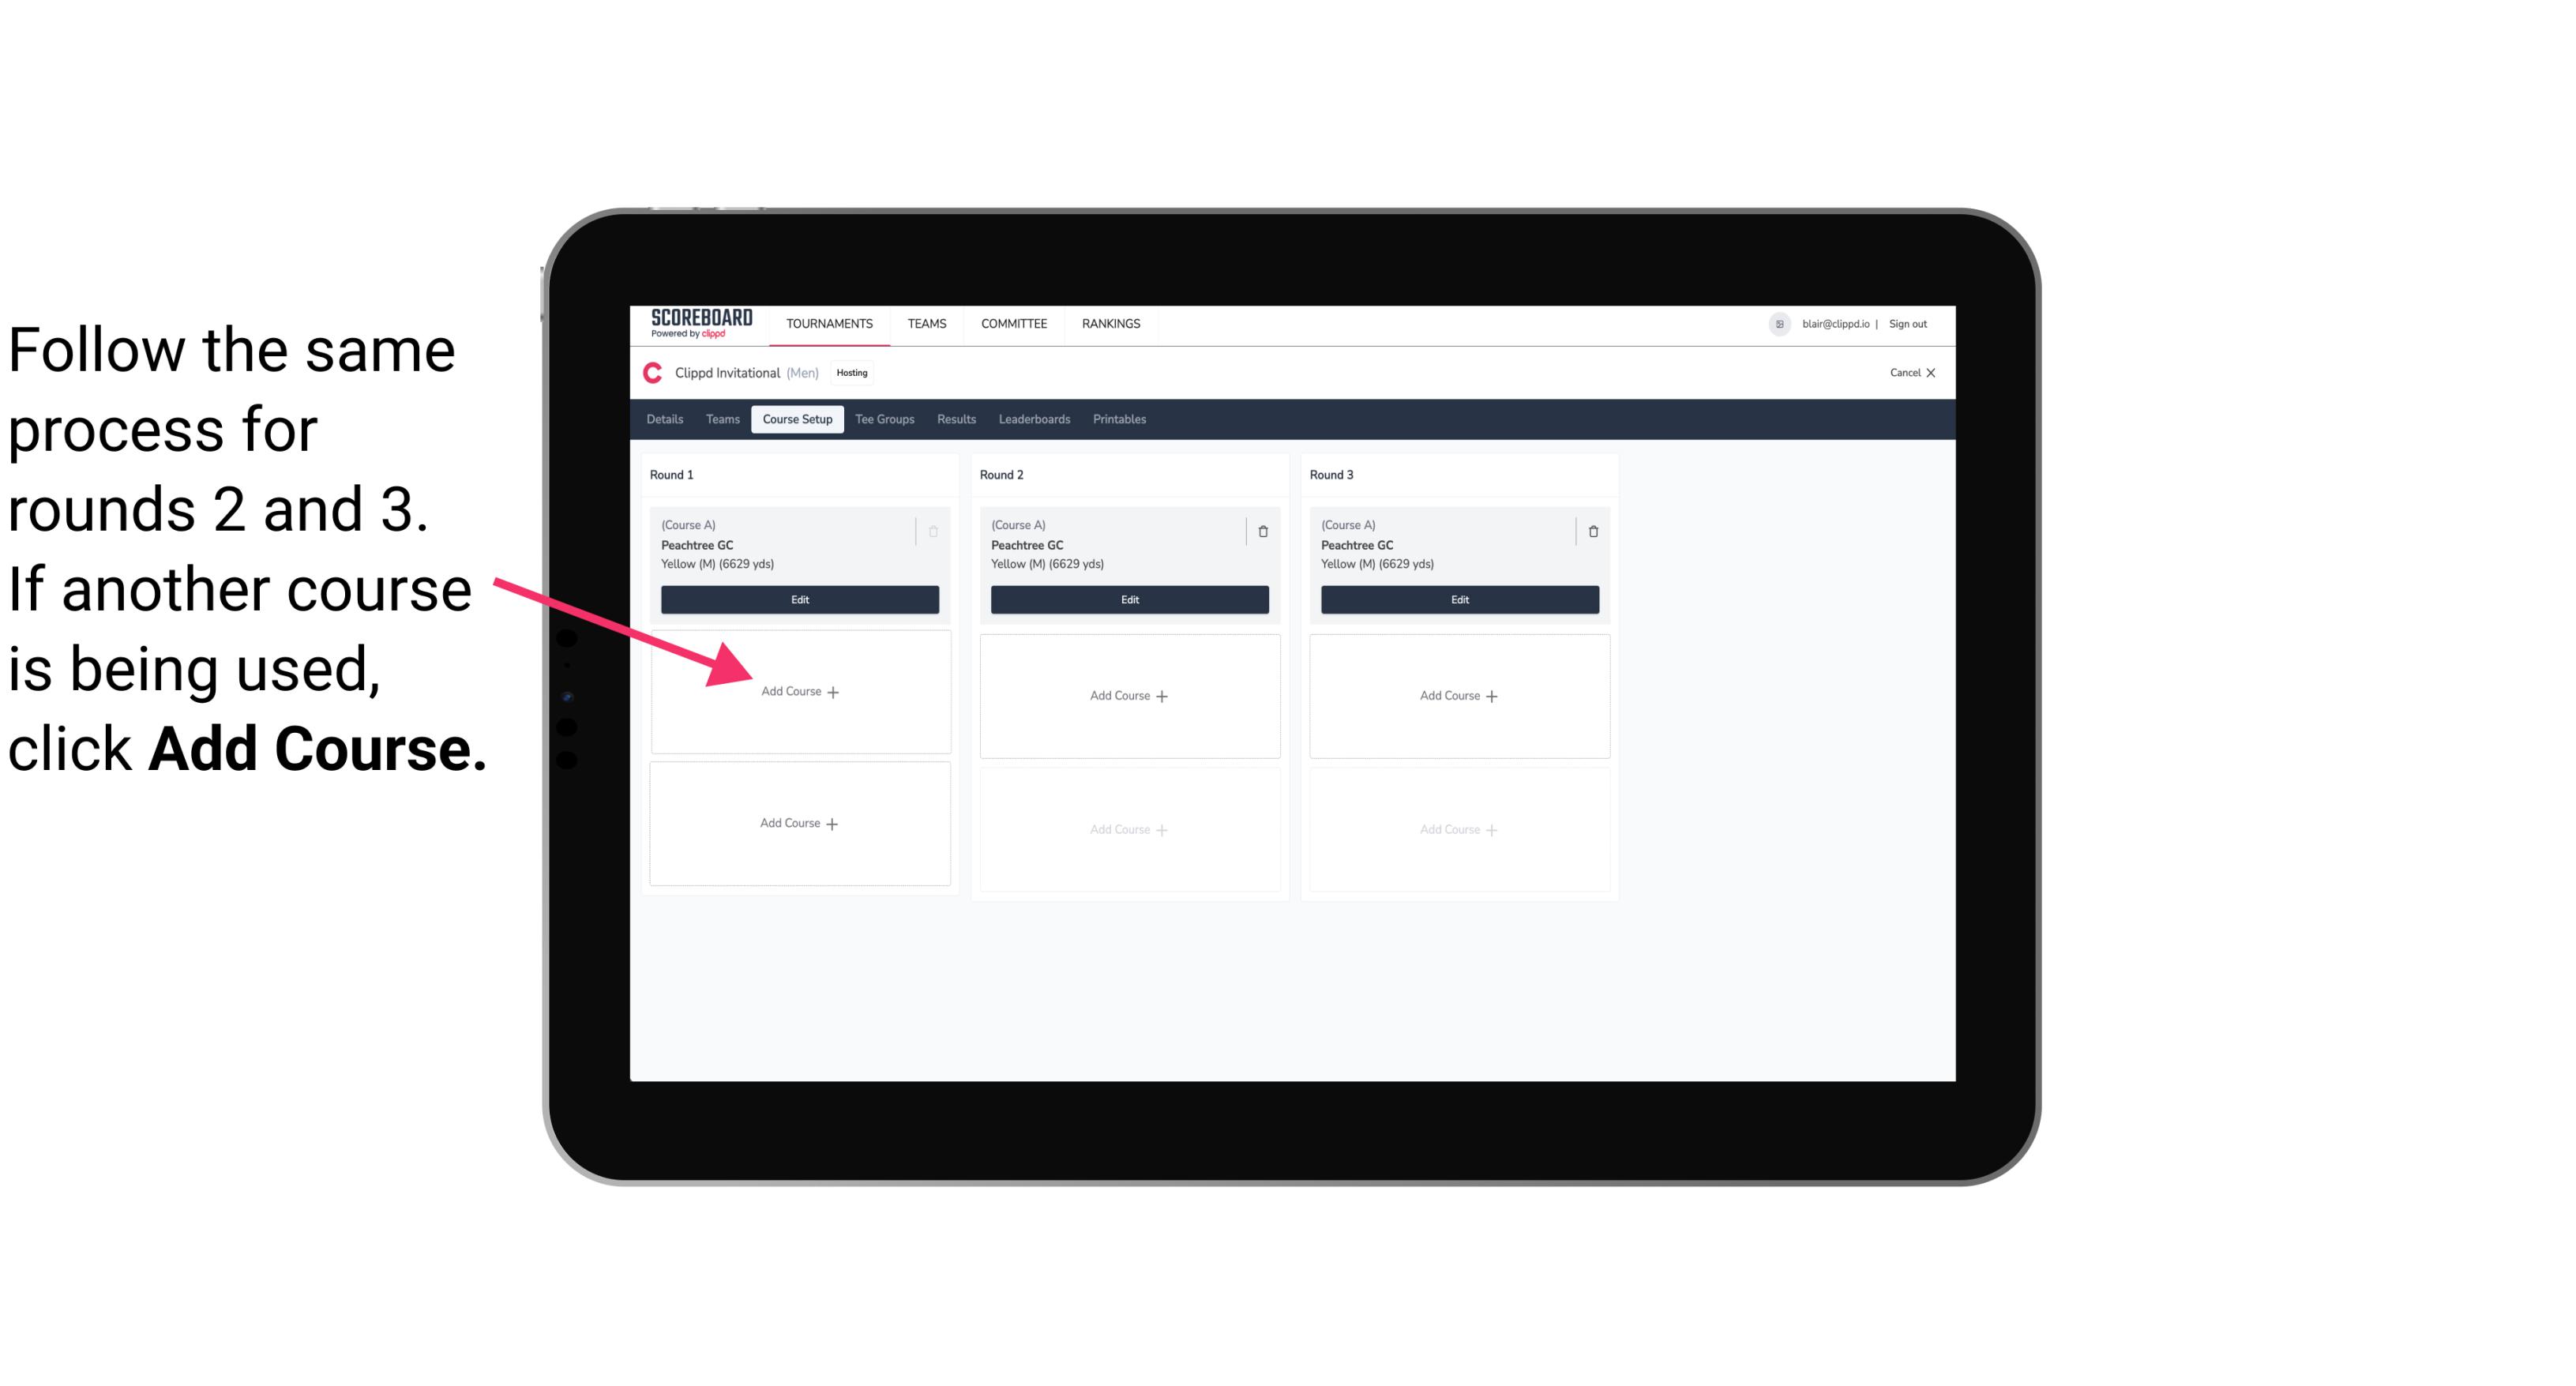Select the Leaderboards tab
This screenshot has height=1386, width=2576.
tap(1029, 419)
